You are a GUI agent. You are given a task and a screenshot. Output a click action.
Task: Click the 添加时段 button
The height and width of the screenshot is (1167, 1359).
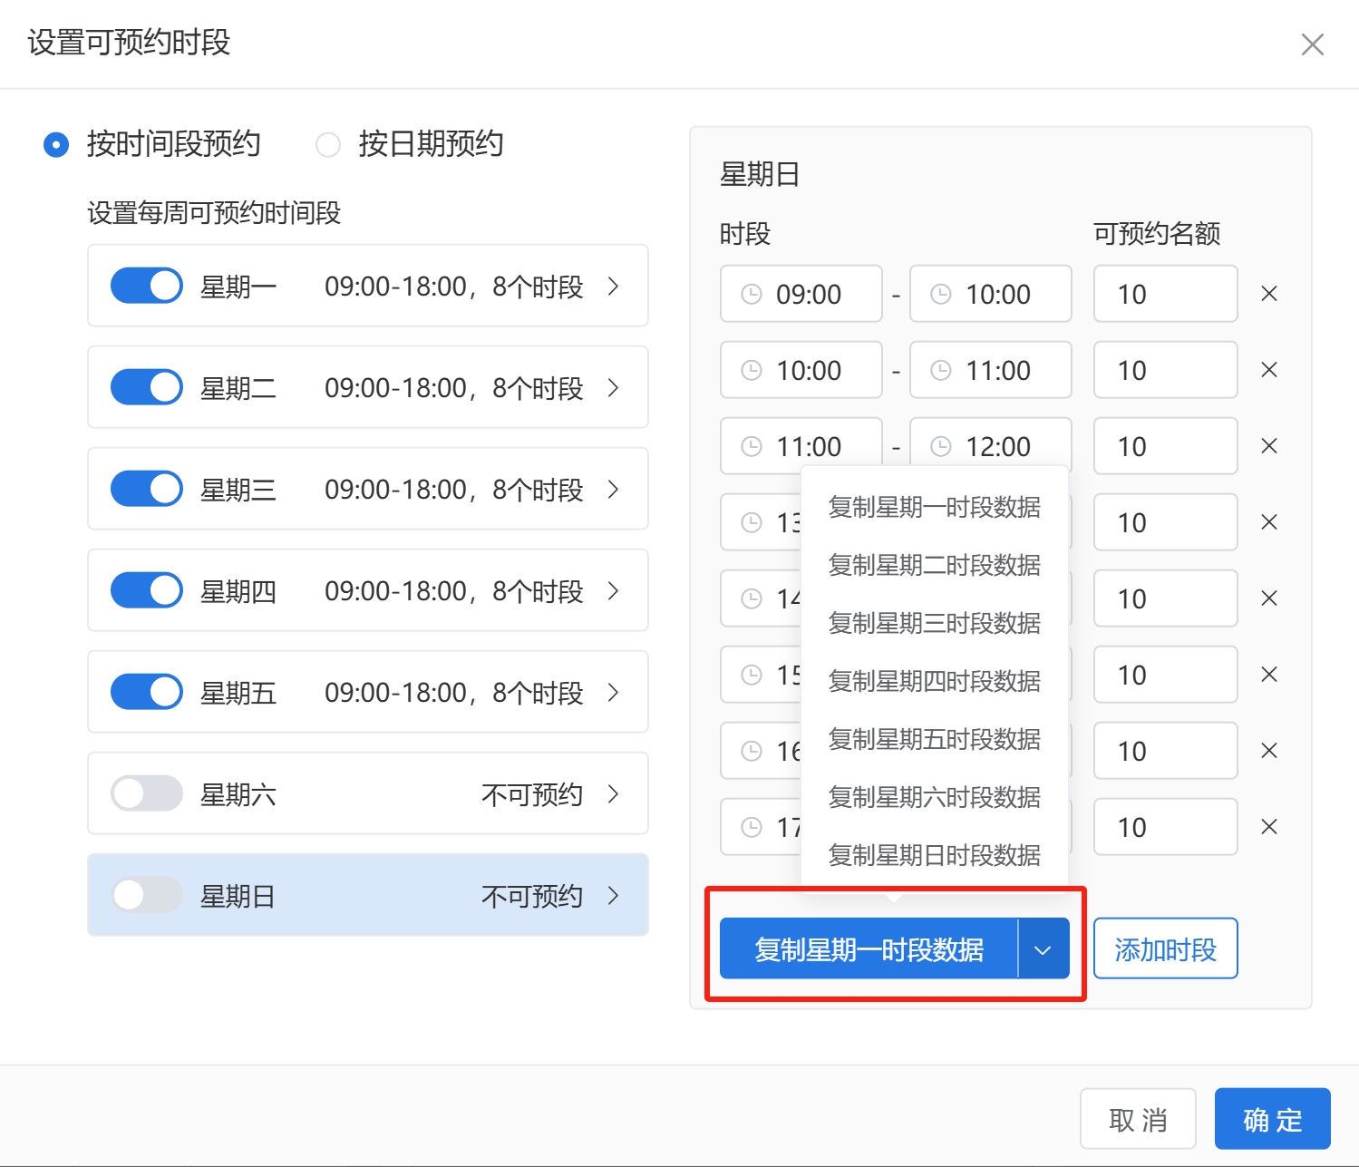coord(1165,949)
